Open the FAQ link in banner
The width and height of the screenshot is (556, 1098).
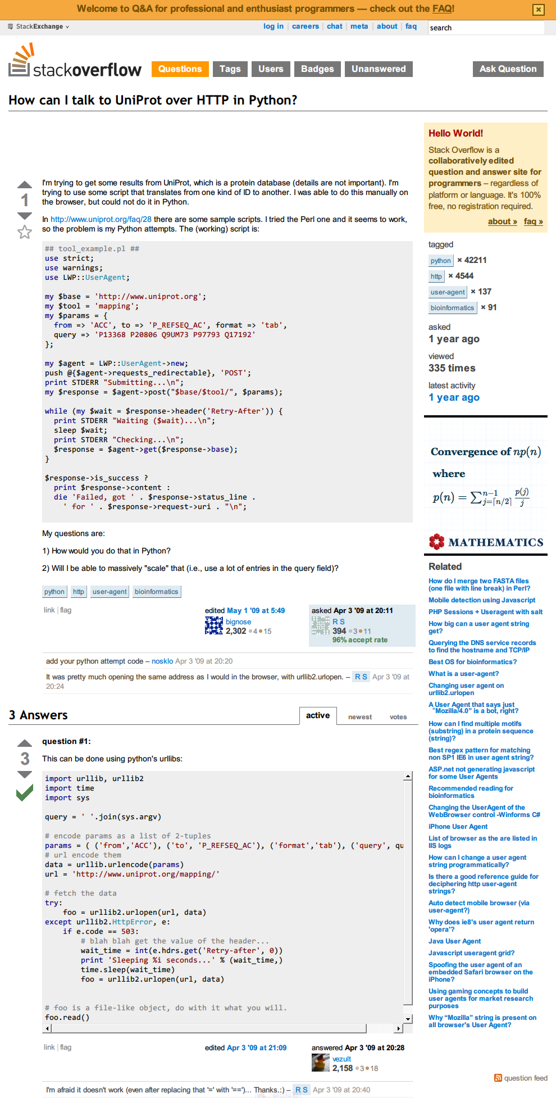[442, 8]
